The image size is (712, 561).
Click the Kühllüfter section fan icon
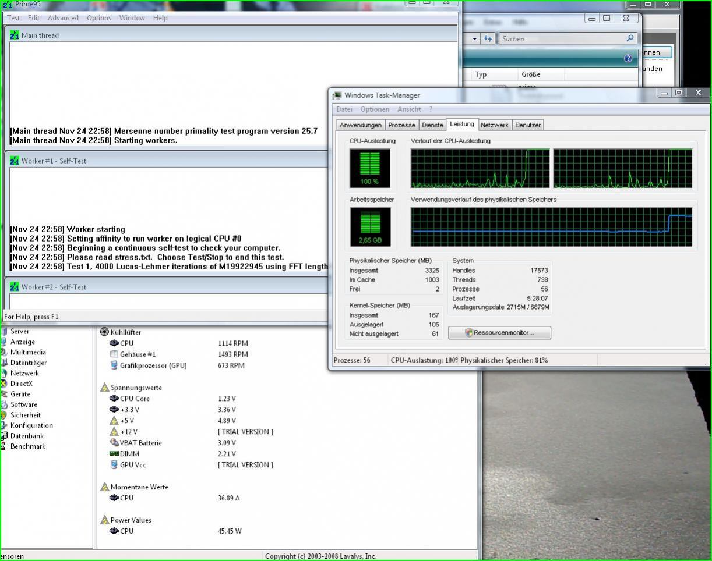click(x=105, y=332)
